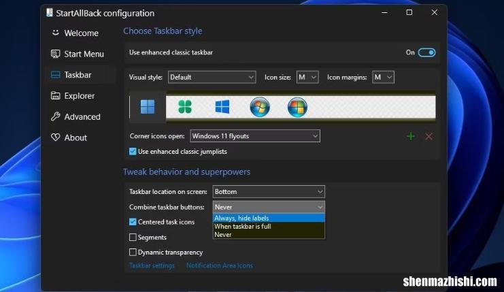
Task: Choose 'Never' in the dropdown list
Action: point(269,235)
